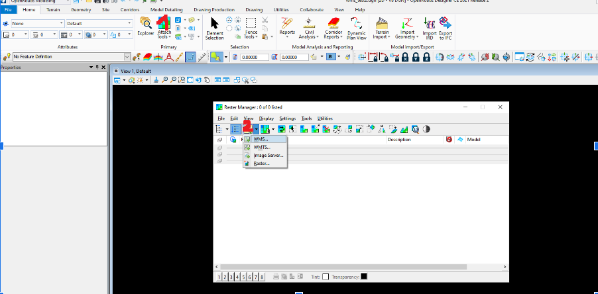Image resolution: width=598 pixels, height=294 pixels.
Task: Click second 0.00000 input field
Action: 294,57
